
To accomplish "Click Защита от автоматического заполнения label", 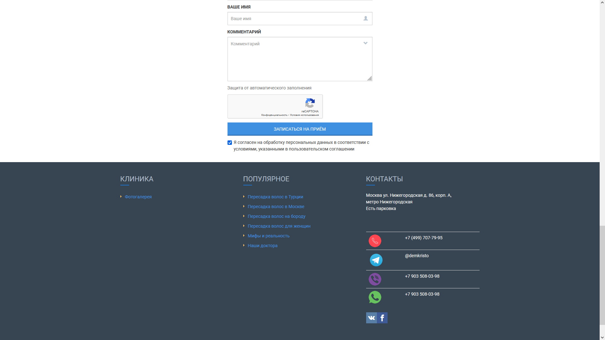I will click(x=269, y=88).
